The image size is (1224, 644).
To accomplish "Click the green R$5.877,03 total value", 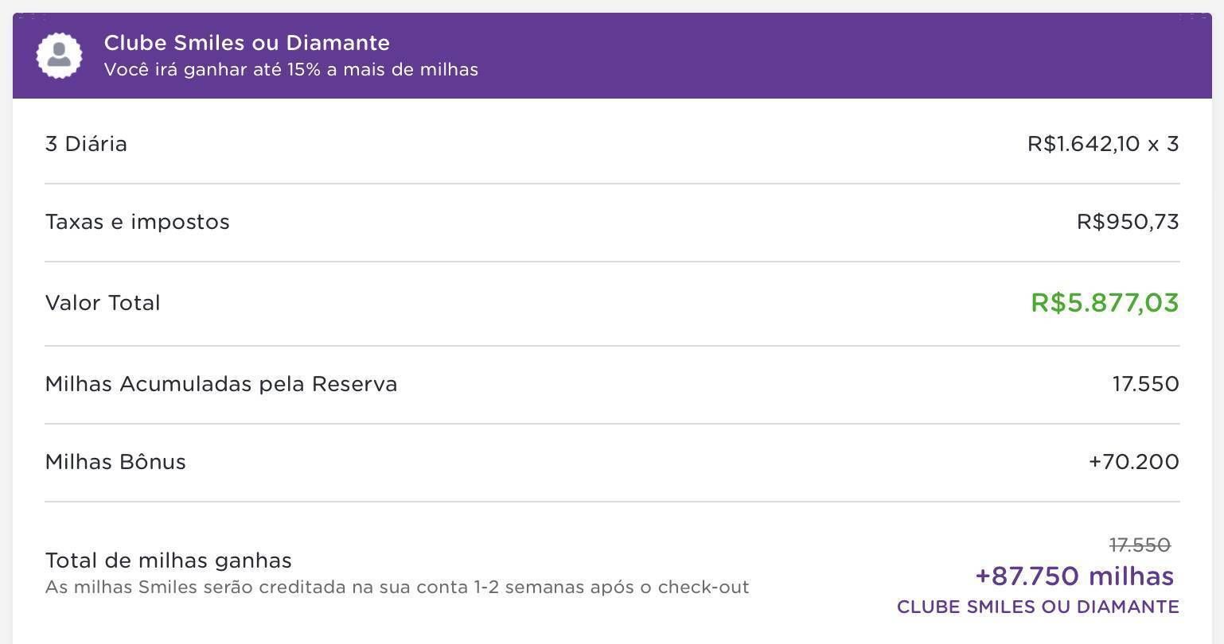I will (1105, 303).
